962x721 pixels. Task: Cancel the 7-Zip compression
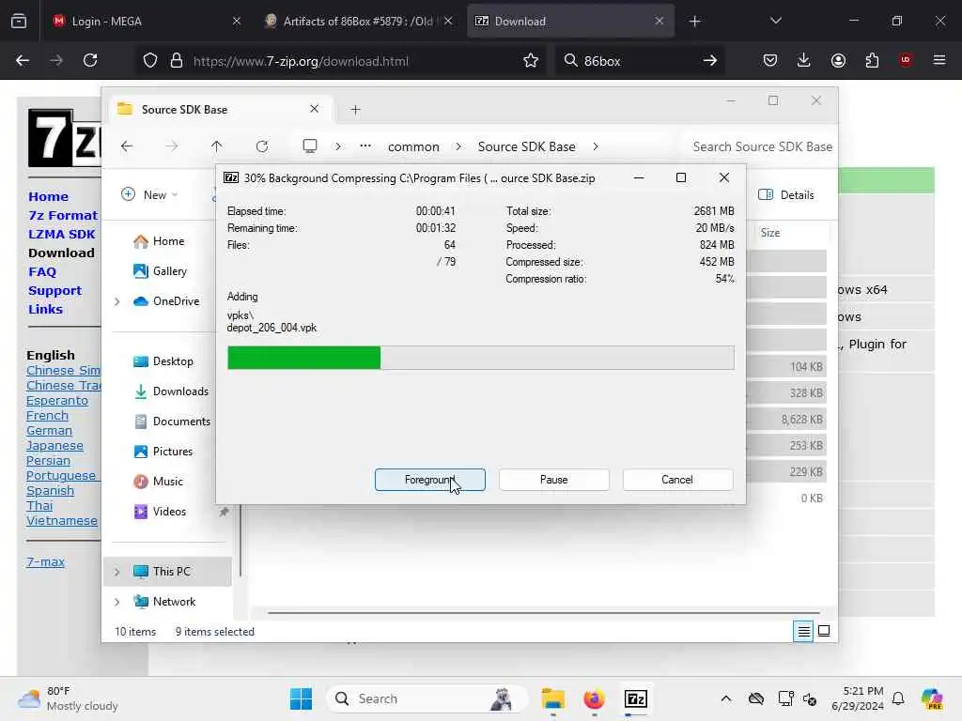(677, 480)
